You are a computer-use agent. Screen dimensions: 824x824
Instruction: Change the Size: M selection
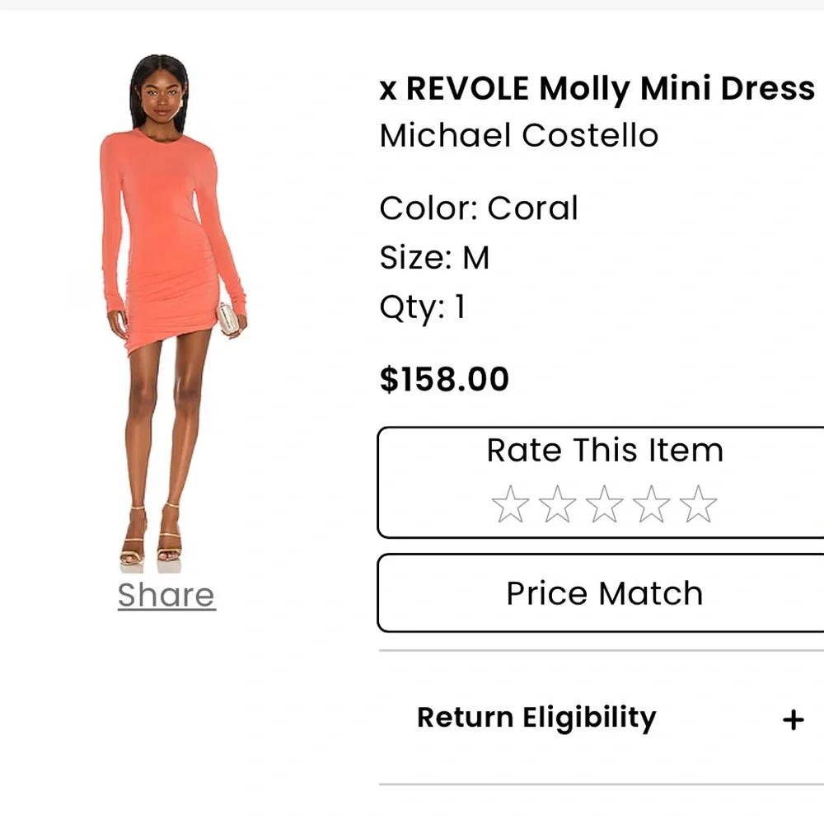(434, 257)
